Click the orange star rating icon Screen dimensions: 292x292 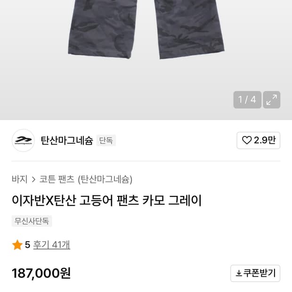[17, 245]
